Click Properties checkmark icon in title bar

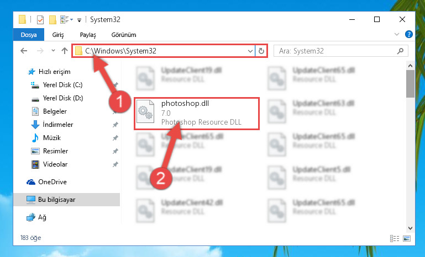point(40,20)
